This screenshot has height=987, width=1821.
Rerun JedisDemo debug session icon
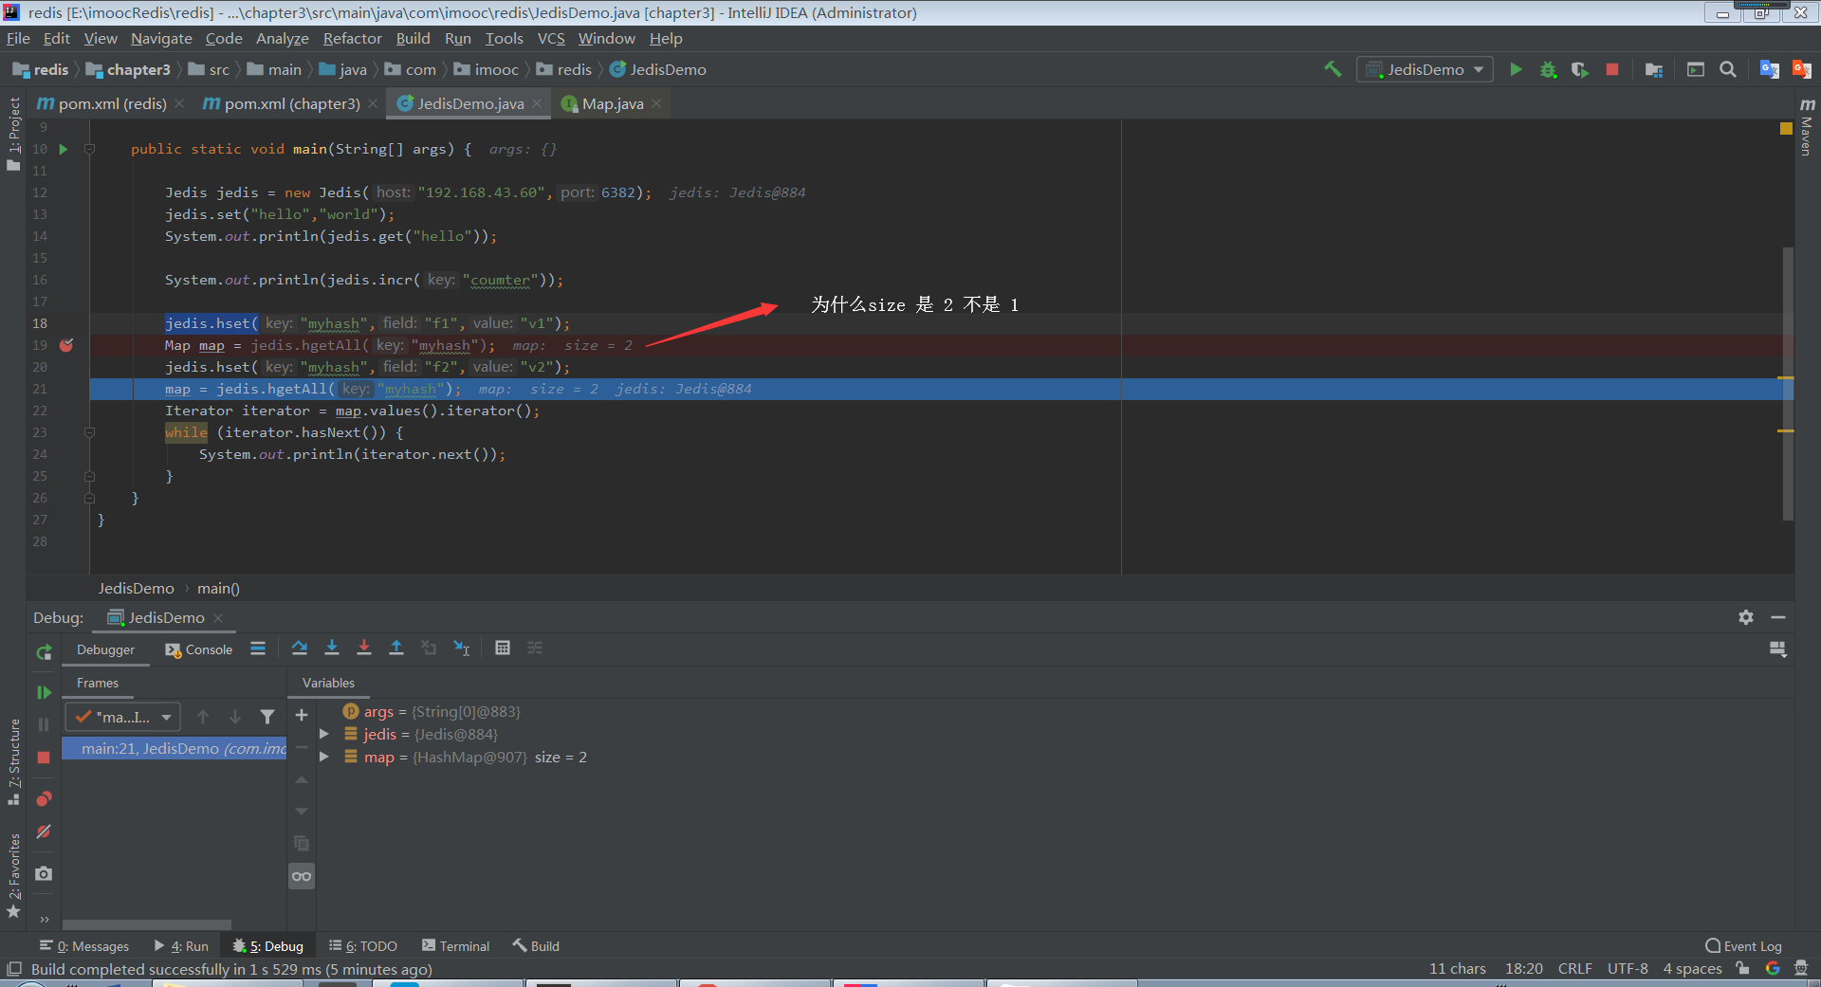coord(44,652)
